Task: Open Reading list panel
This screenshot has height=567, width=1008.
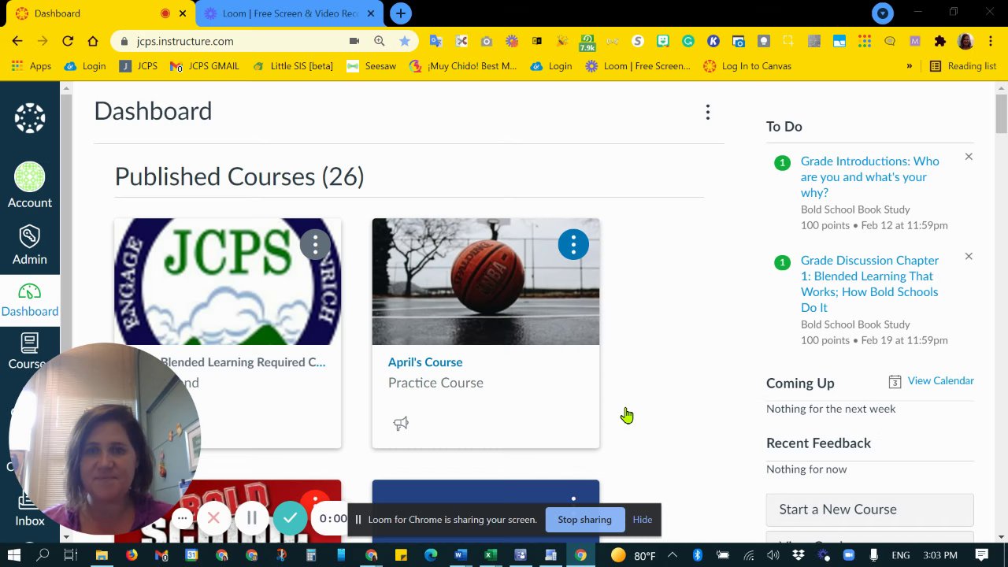Action: pos(963,66)
